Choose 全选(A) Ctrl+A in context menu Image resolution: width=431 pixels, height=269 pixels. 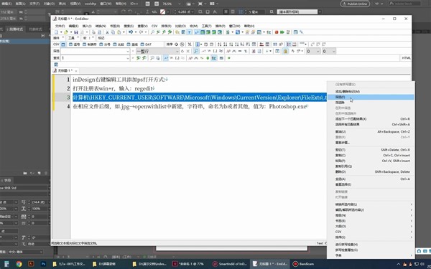[x=371, y=179]
